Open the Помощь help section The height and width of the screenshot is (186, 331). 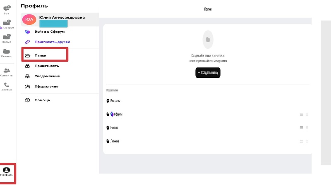pos(42,100)
